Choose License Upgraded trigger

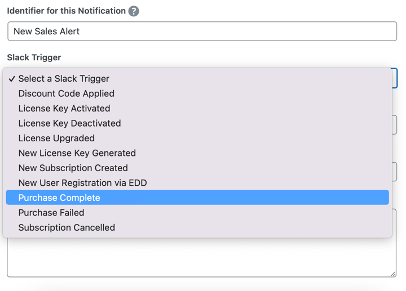tap(56, 138)
